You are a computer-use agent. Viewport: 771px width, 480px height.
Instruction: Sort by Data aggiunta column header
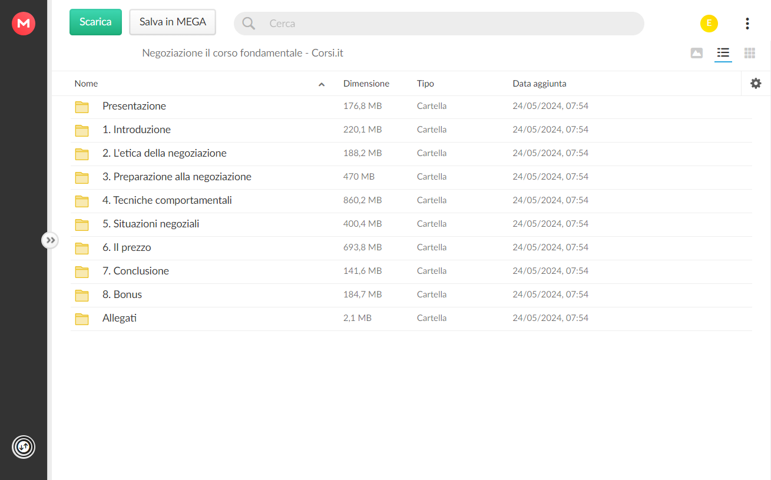click(540, 84)
